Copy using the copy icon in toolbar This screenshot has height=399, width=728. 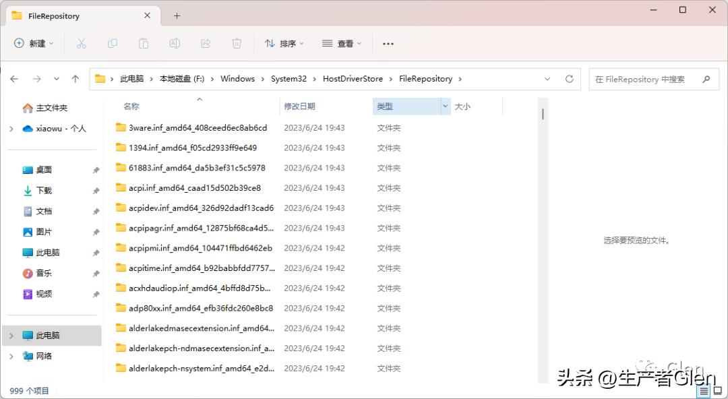point(113,42)
